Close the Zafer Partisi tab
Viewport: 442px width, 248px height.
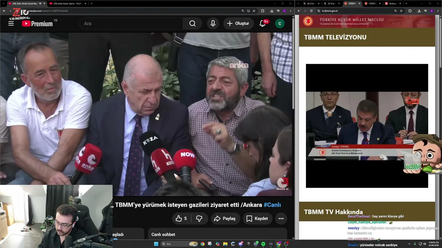(x=44, y=3)
